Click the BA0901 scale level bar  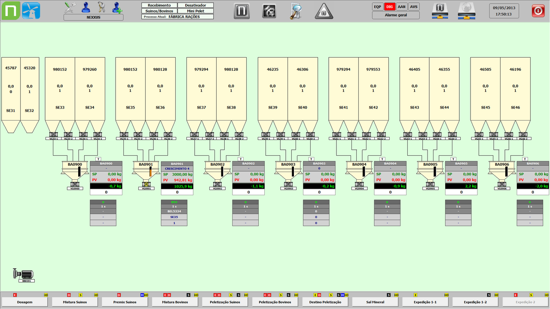(150, 172)
